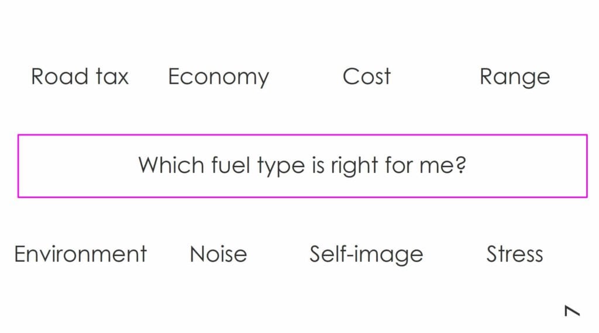The width and height of the screenshot is (599, 333).
Task: Click the slide number 7 mark
Action: pyautogui.click(x=572, y=310)
